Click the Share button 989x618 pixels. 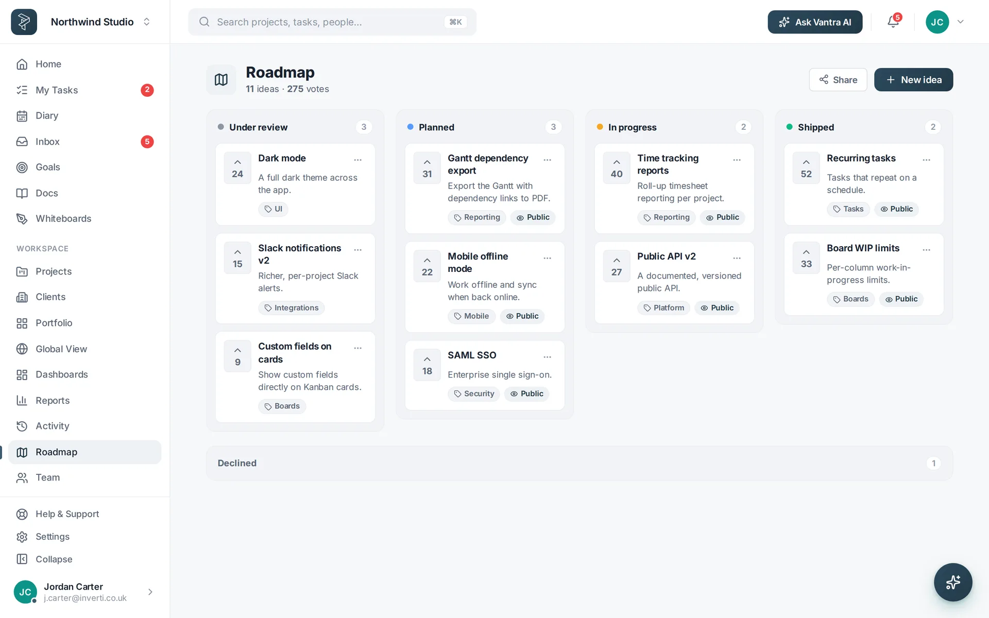coord(838,80)
